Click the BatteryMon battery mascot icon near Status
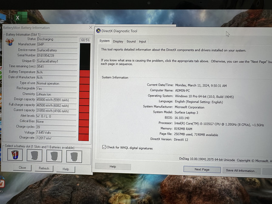The width and height of the screenshot is (272, 204). click(10, 42)
